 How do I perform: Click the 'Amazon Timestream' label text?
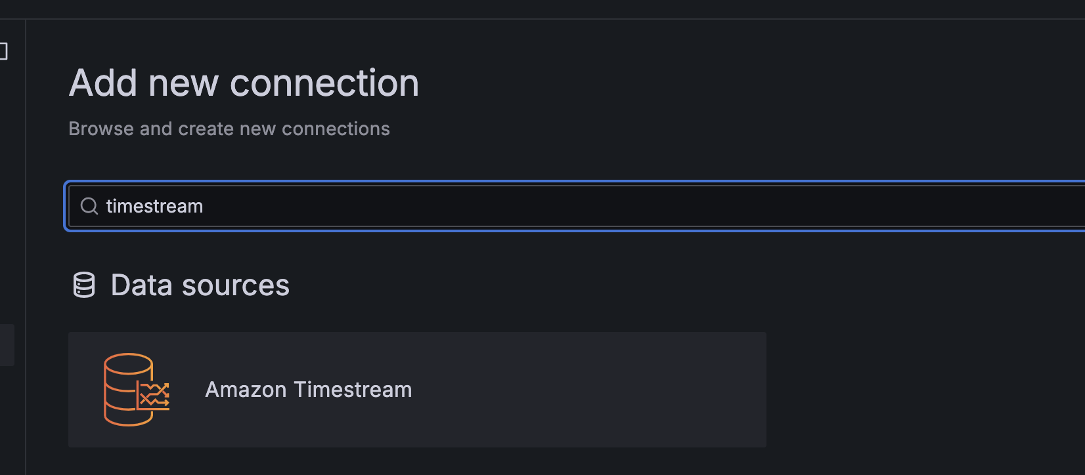308,390
